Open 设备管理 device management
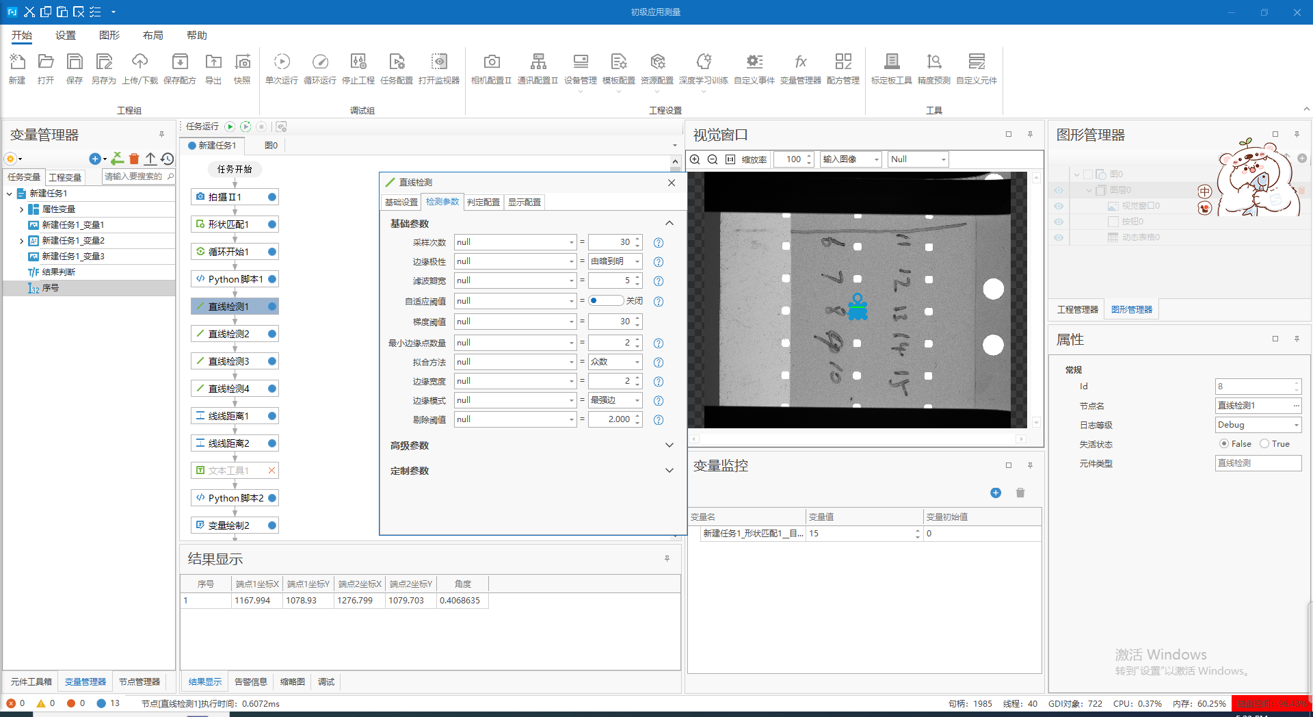 coord(581,68)
